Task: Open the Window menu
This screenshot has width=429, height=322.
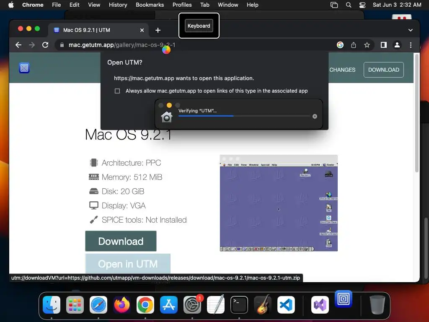Action: [228, 5]
